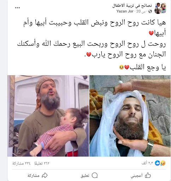Open photo of man wrapped in white cloth
Viewport: 171px width, 181px height.
(130, 116)
